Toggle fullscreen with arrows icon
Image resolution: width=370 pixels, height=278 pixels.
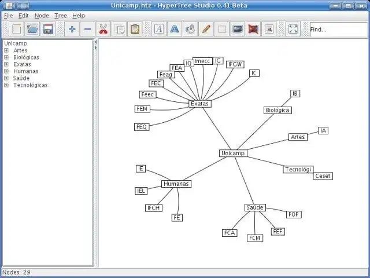pyautogui.click(x=293, y=30)
